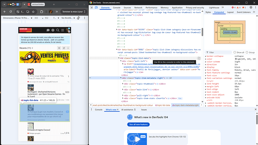Select the inspect element picker icon
The image size is (258, 145).
[92, 7]
